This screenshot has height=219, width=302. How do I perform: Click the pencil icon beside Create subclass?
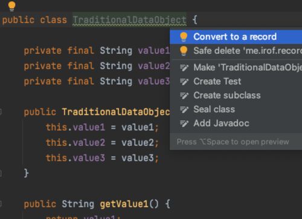click(184, 96)
